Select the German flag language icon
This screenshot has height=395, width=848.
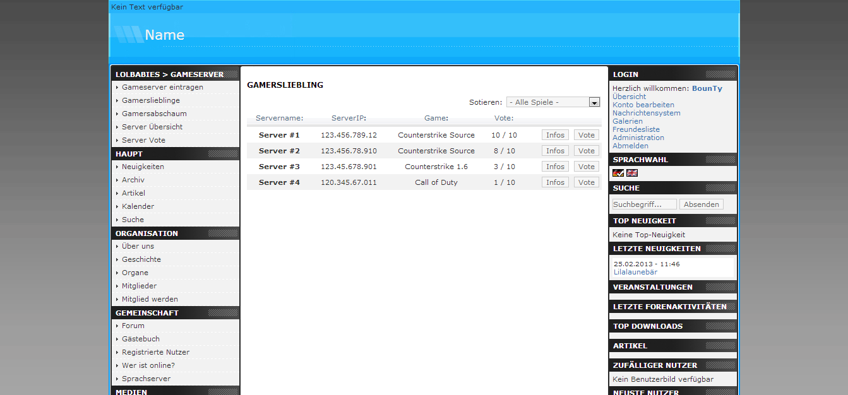click(618, 173)
